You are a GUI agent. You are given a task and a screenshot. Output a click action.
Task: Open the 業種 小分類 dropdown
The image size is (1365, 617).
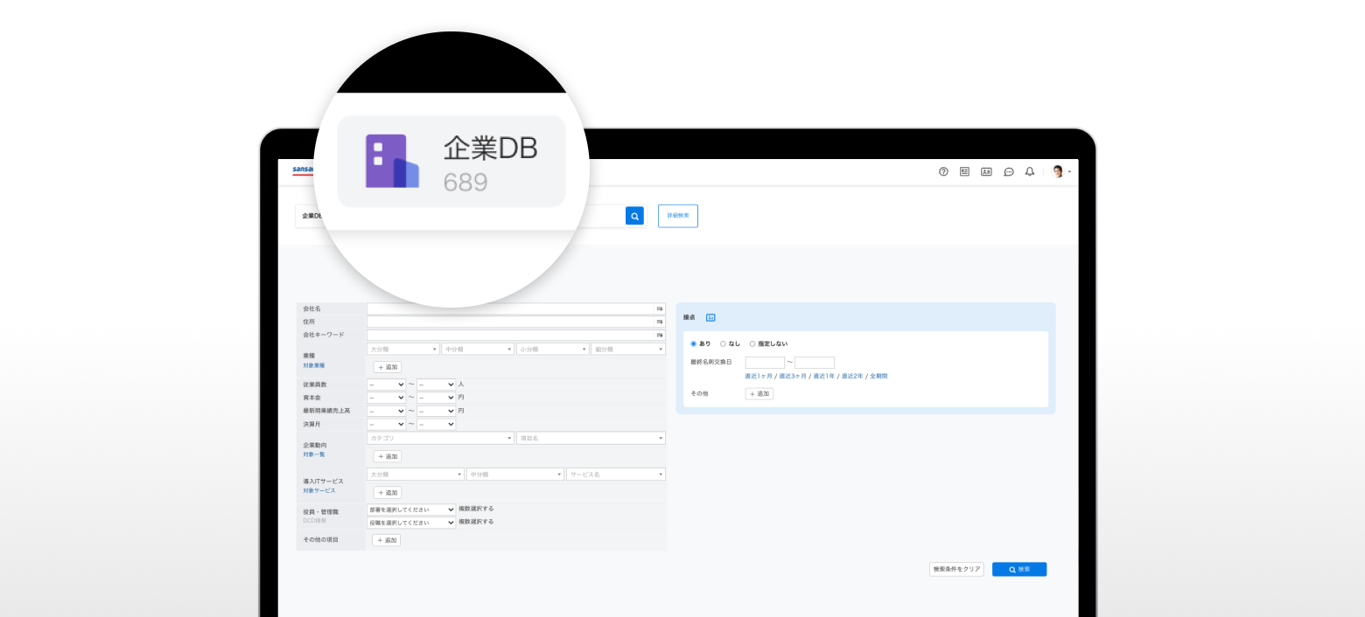(553, 349)
